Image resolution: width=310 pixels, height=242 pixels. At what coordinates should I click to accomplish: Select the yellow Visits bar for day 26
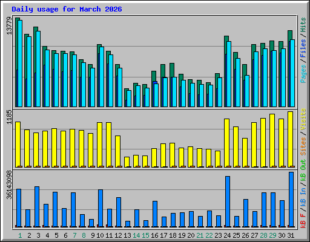coord(245,152)
